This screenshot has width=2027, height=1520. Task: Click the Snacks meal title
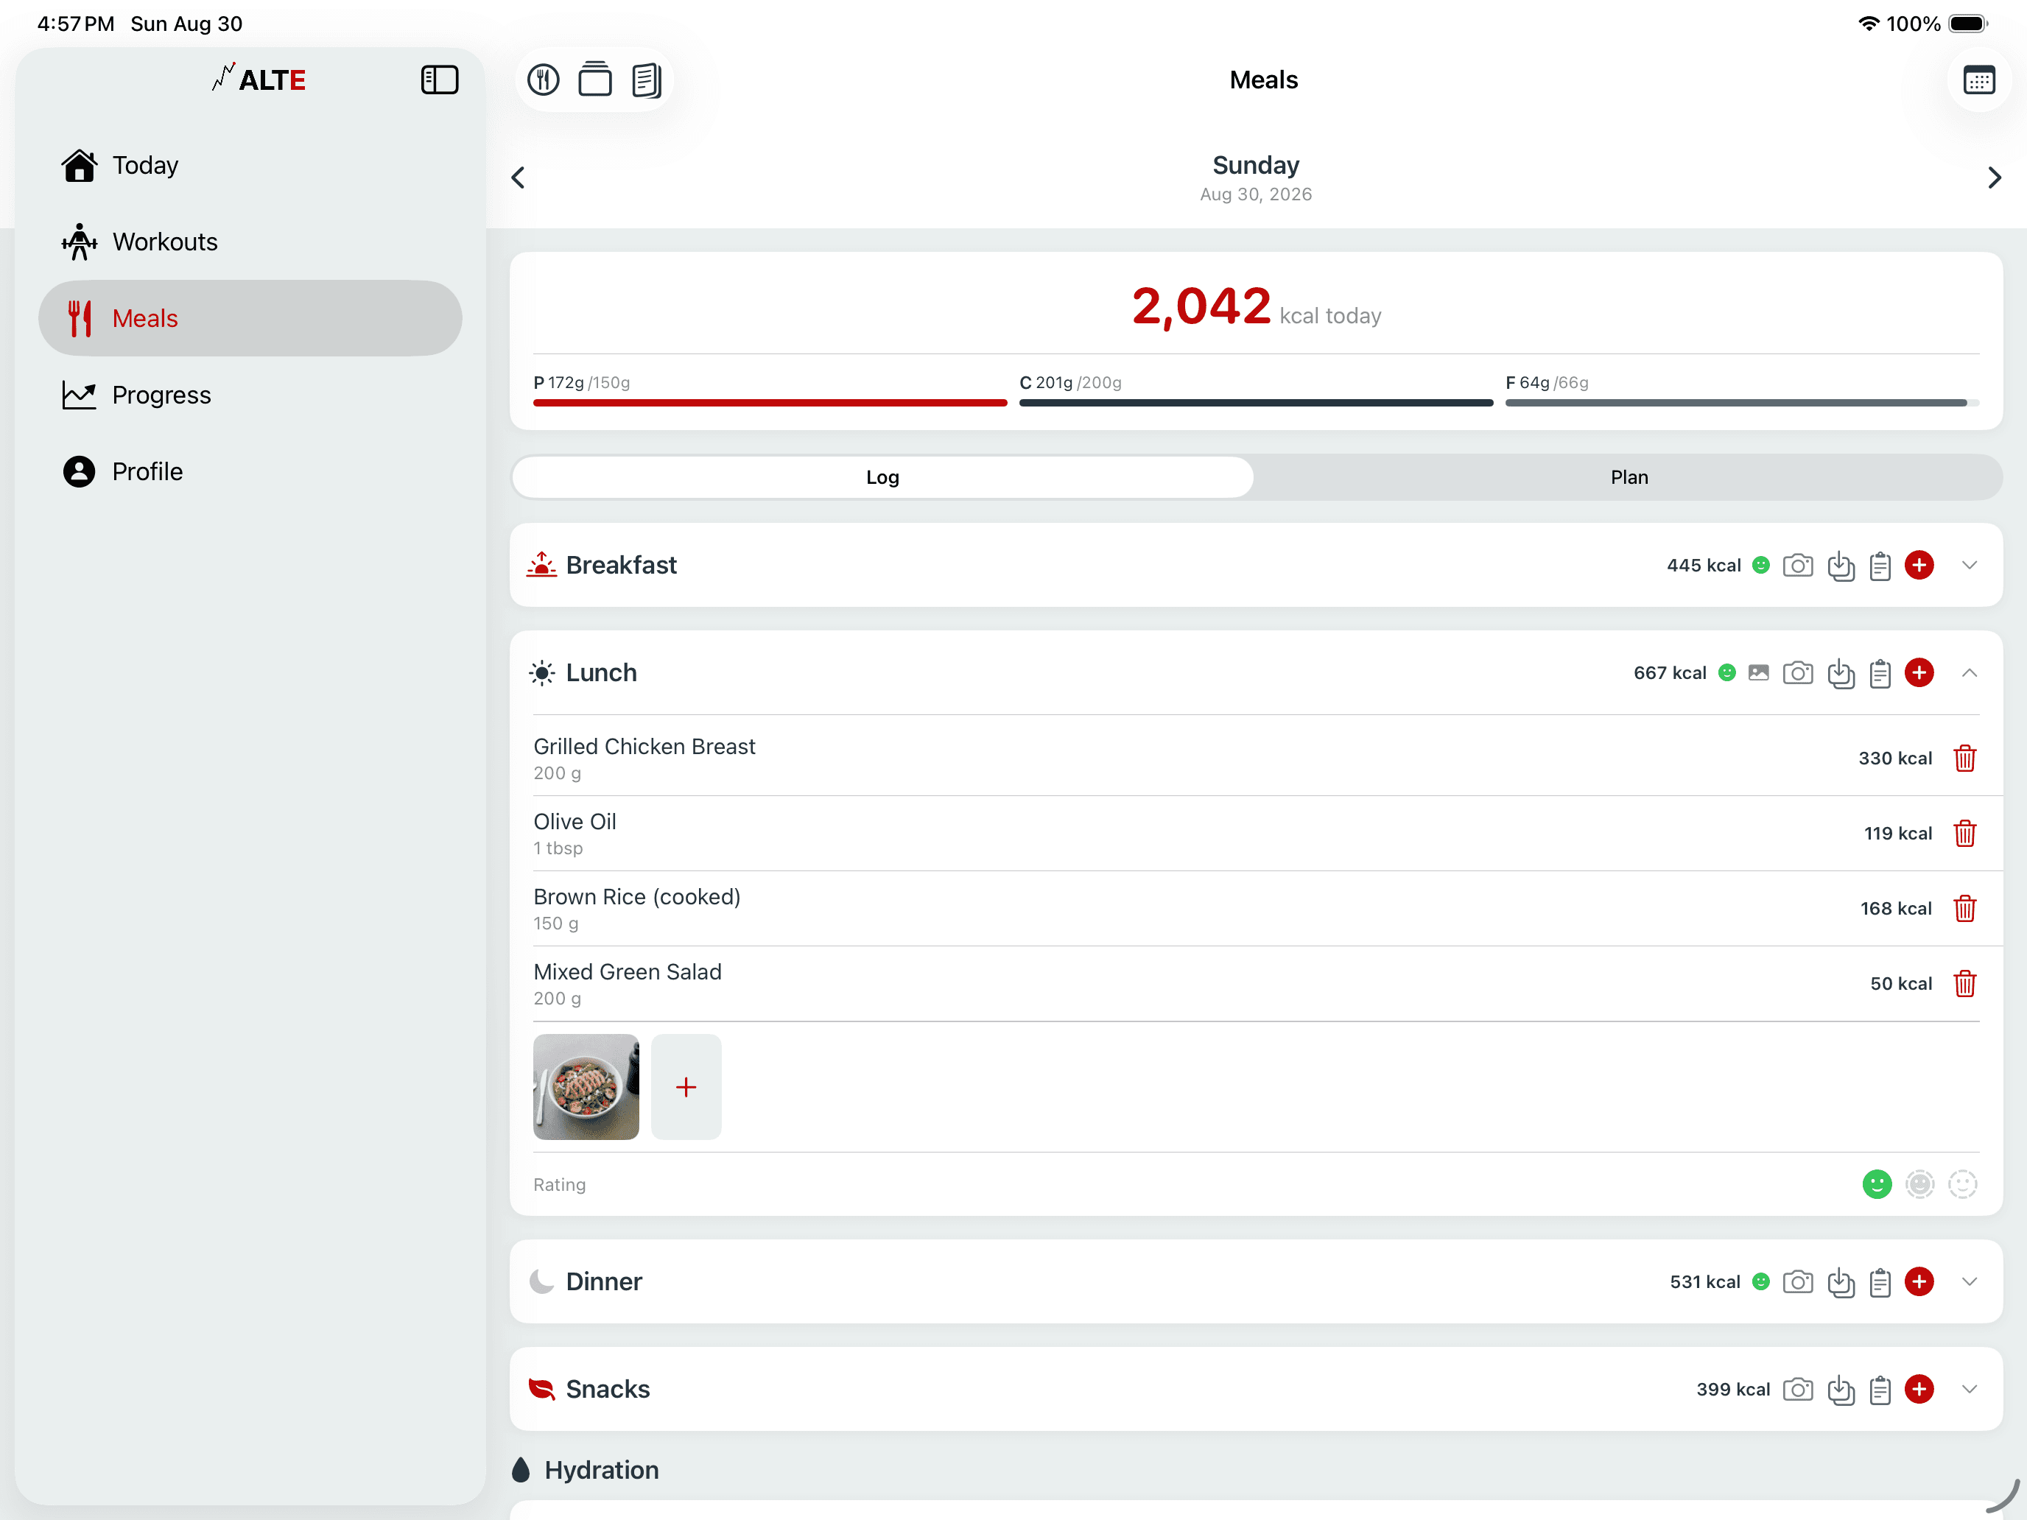pyautogui.click(x=608, y=1390)
